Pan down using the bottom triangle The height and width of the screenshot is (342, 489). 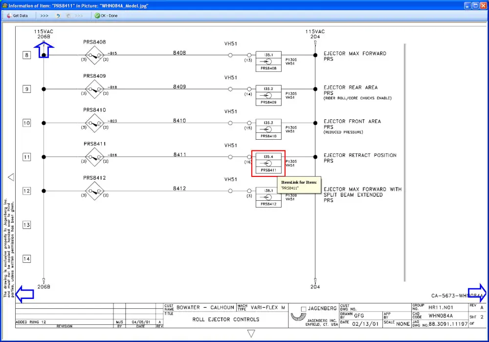[251, 333]
